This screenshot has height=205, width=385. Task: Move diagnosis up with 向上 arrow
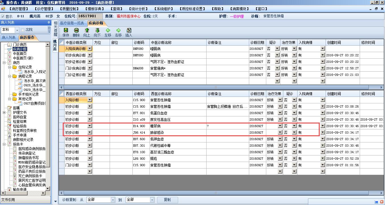(87, 30)
